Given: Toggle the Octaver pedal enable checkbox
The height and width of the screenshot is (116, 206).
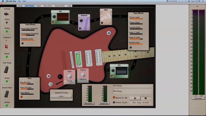Looking at the screenshot, I should [80, 28].
